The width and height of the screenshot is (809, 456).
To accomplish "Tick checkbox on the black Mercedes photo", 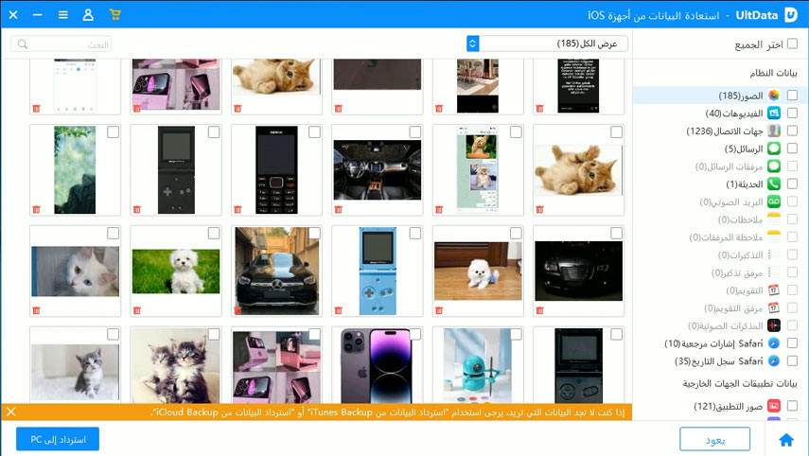I will coord(314,233).
